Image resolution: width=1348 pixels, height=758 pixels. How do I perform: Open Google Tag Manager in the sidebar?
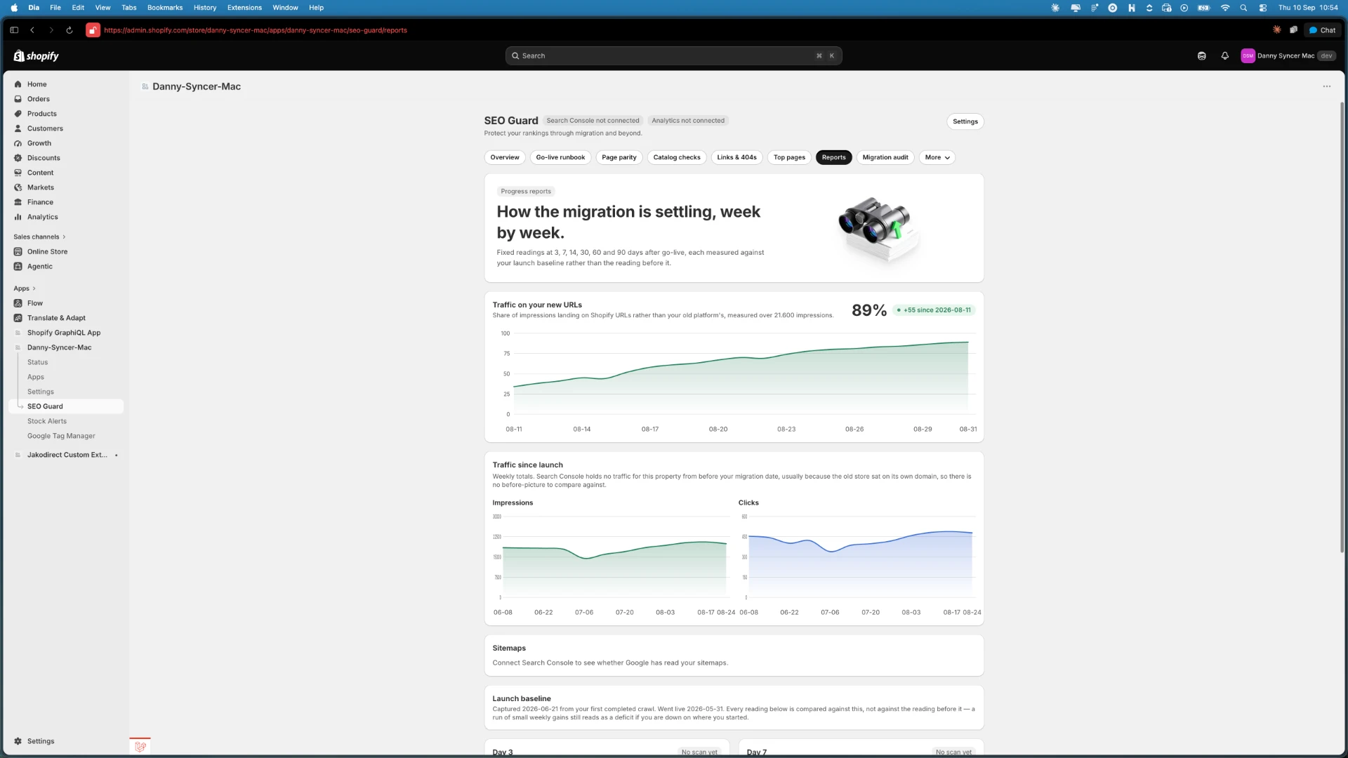[x=61, y=436]
